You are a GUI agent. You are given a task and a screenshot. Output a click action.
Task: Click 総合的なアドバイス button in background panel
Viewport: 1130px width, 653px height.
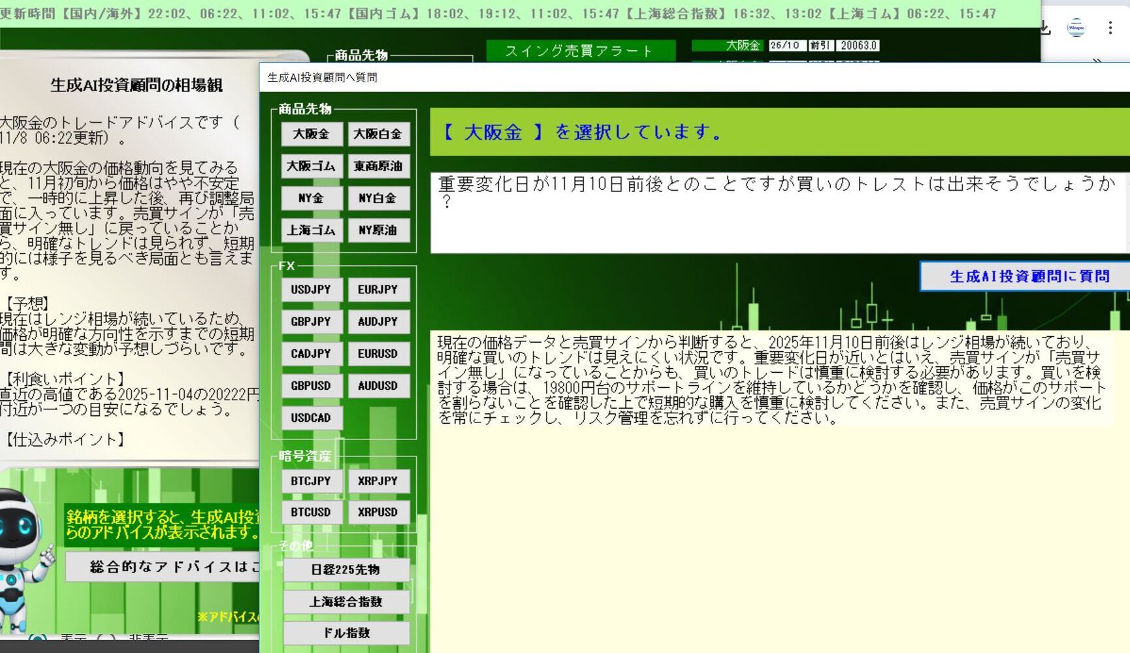163,567
